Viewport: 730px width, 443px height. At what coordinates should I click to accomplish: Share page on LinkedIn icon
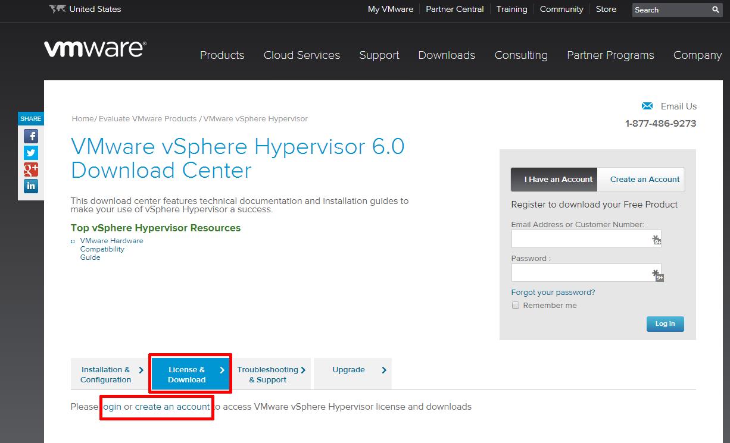[x=31, y=186]
